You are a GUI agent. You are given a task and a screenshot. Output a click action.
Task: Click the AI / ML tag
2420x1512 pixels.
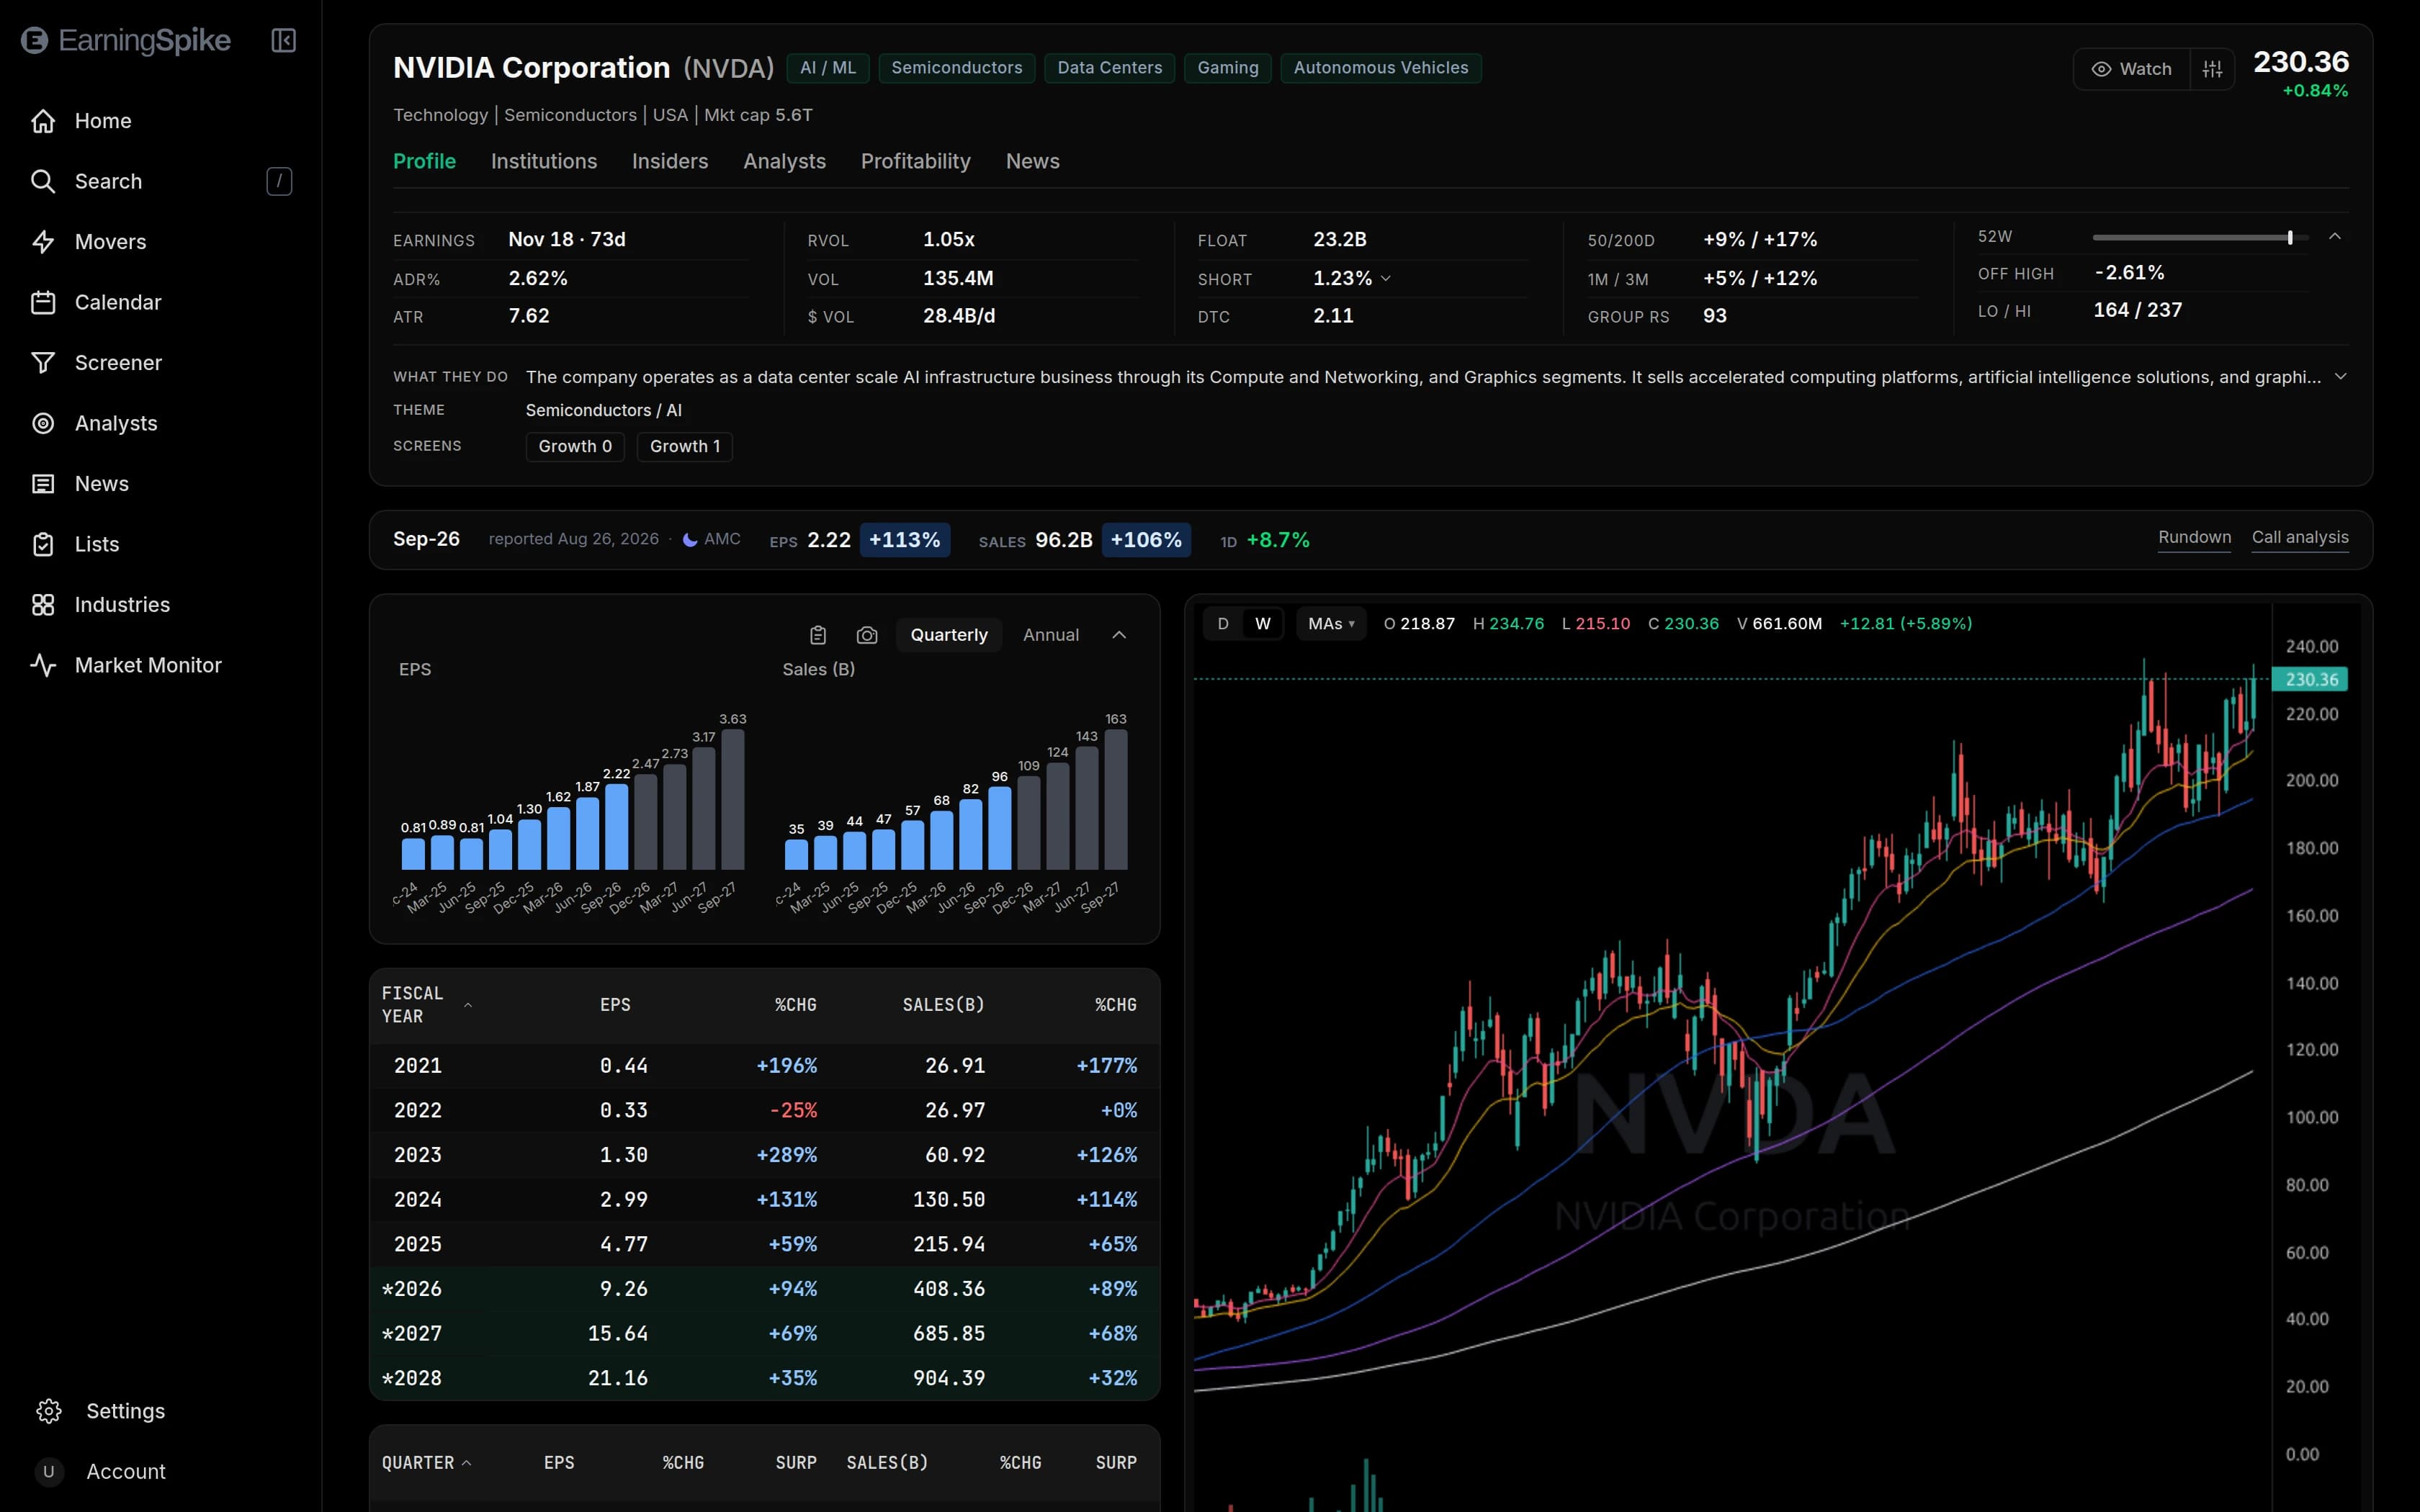[828, 68]
